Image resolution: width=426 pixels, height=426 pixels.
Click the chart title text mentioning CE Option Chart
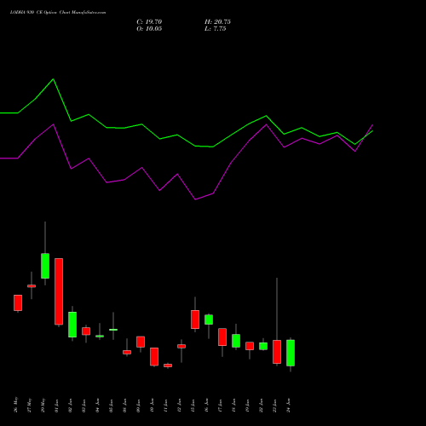58,13
